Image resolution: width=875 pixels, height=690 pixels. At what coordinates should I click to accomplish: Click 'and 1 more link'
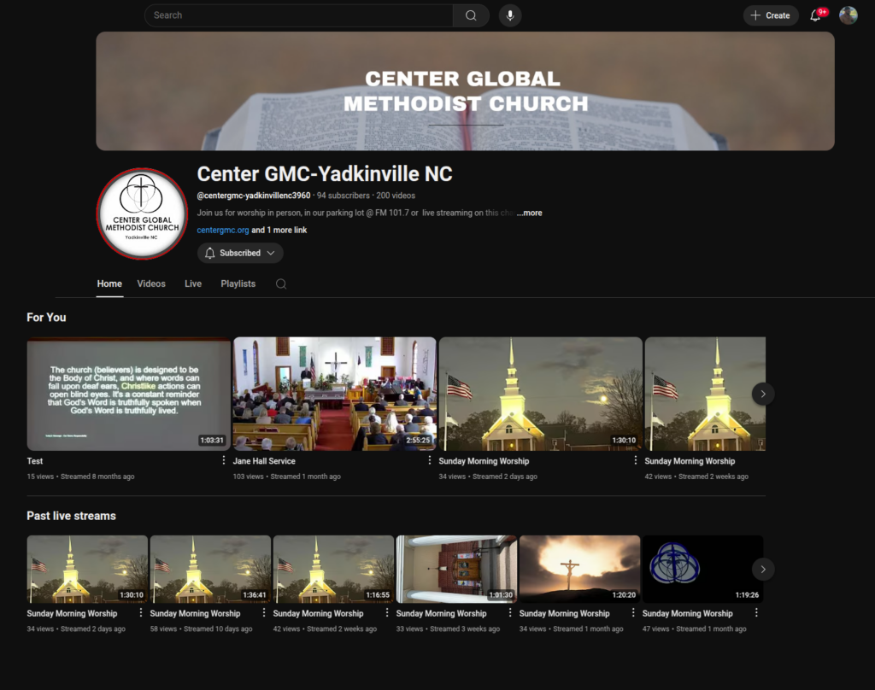point(279,230)
